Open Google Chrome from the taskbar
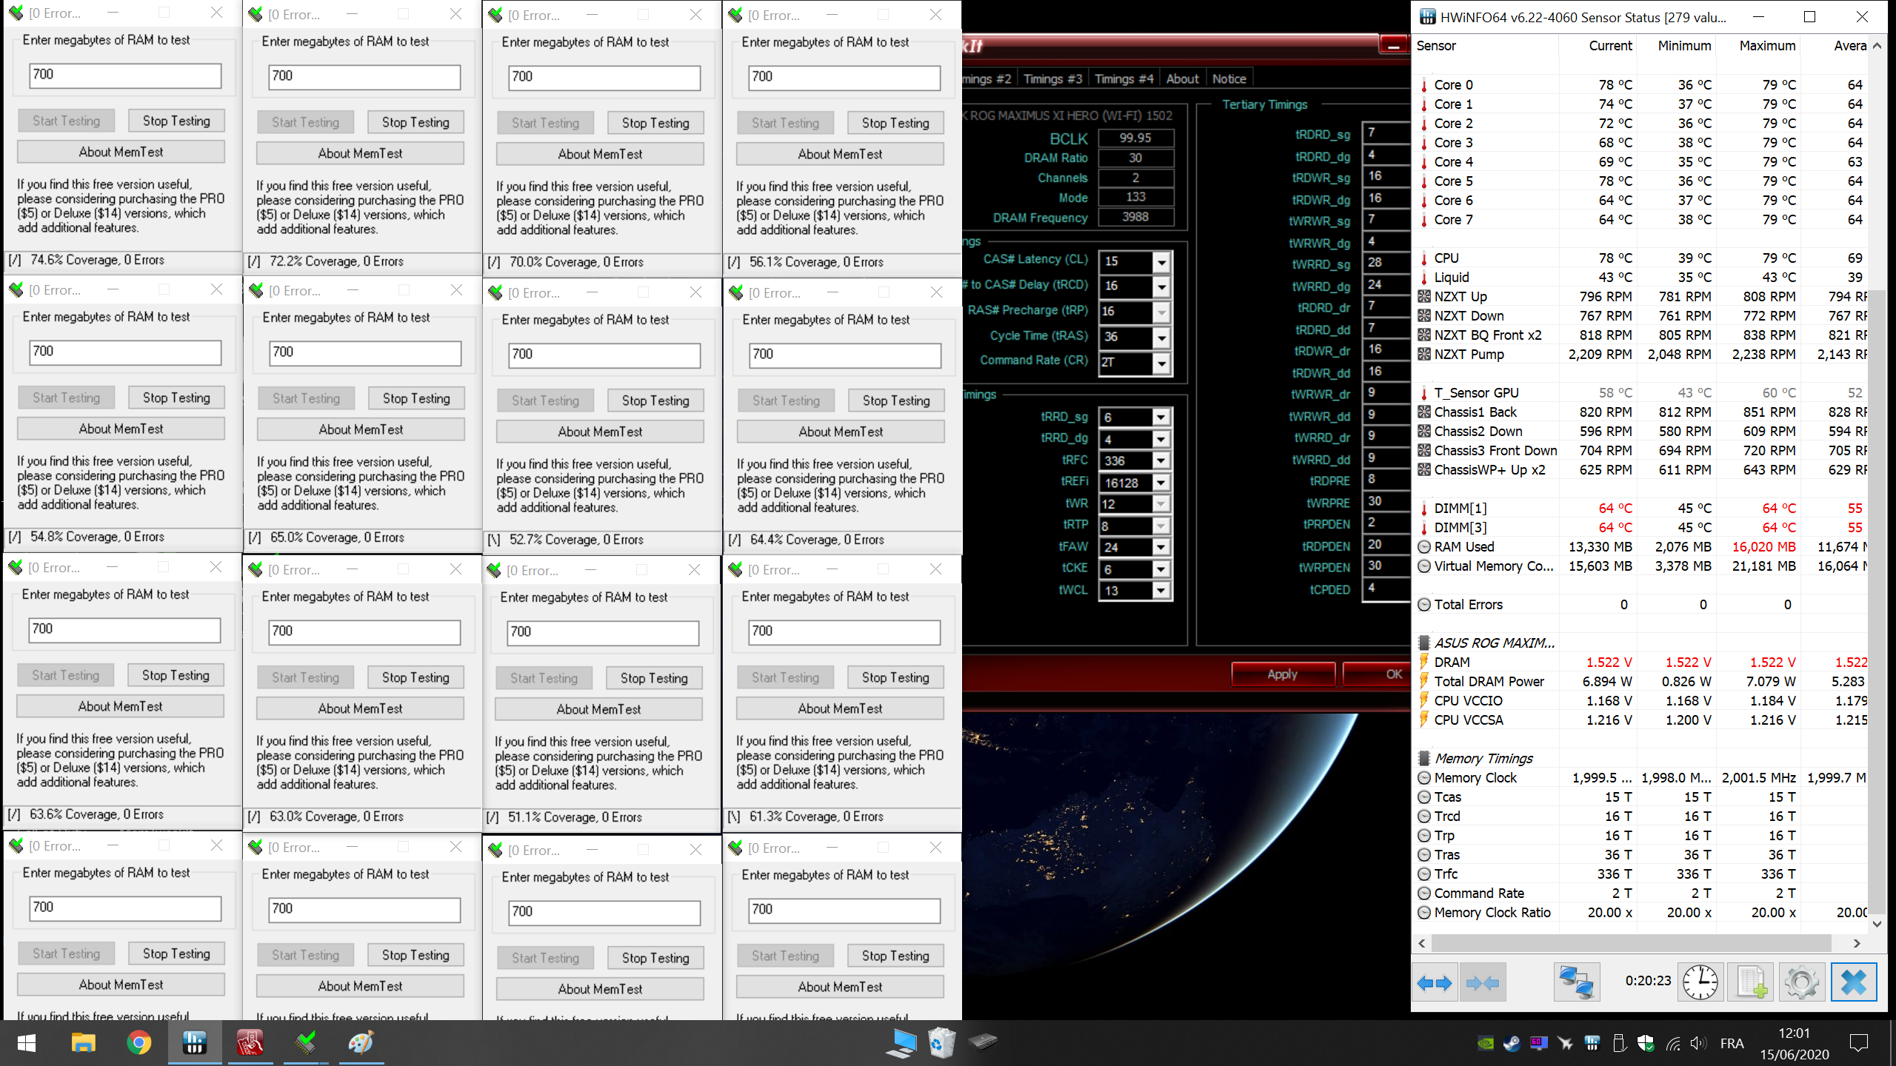Viewport: 1896px width, 1066px height. 138,1043
